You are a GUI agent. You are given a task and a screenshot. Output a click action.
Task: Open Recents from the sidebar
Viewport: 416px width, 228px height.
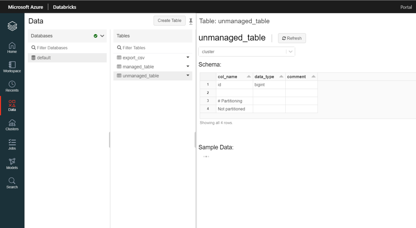(12, 86)
